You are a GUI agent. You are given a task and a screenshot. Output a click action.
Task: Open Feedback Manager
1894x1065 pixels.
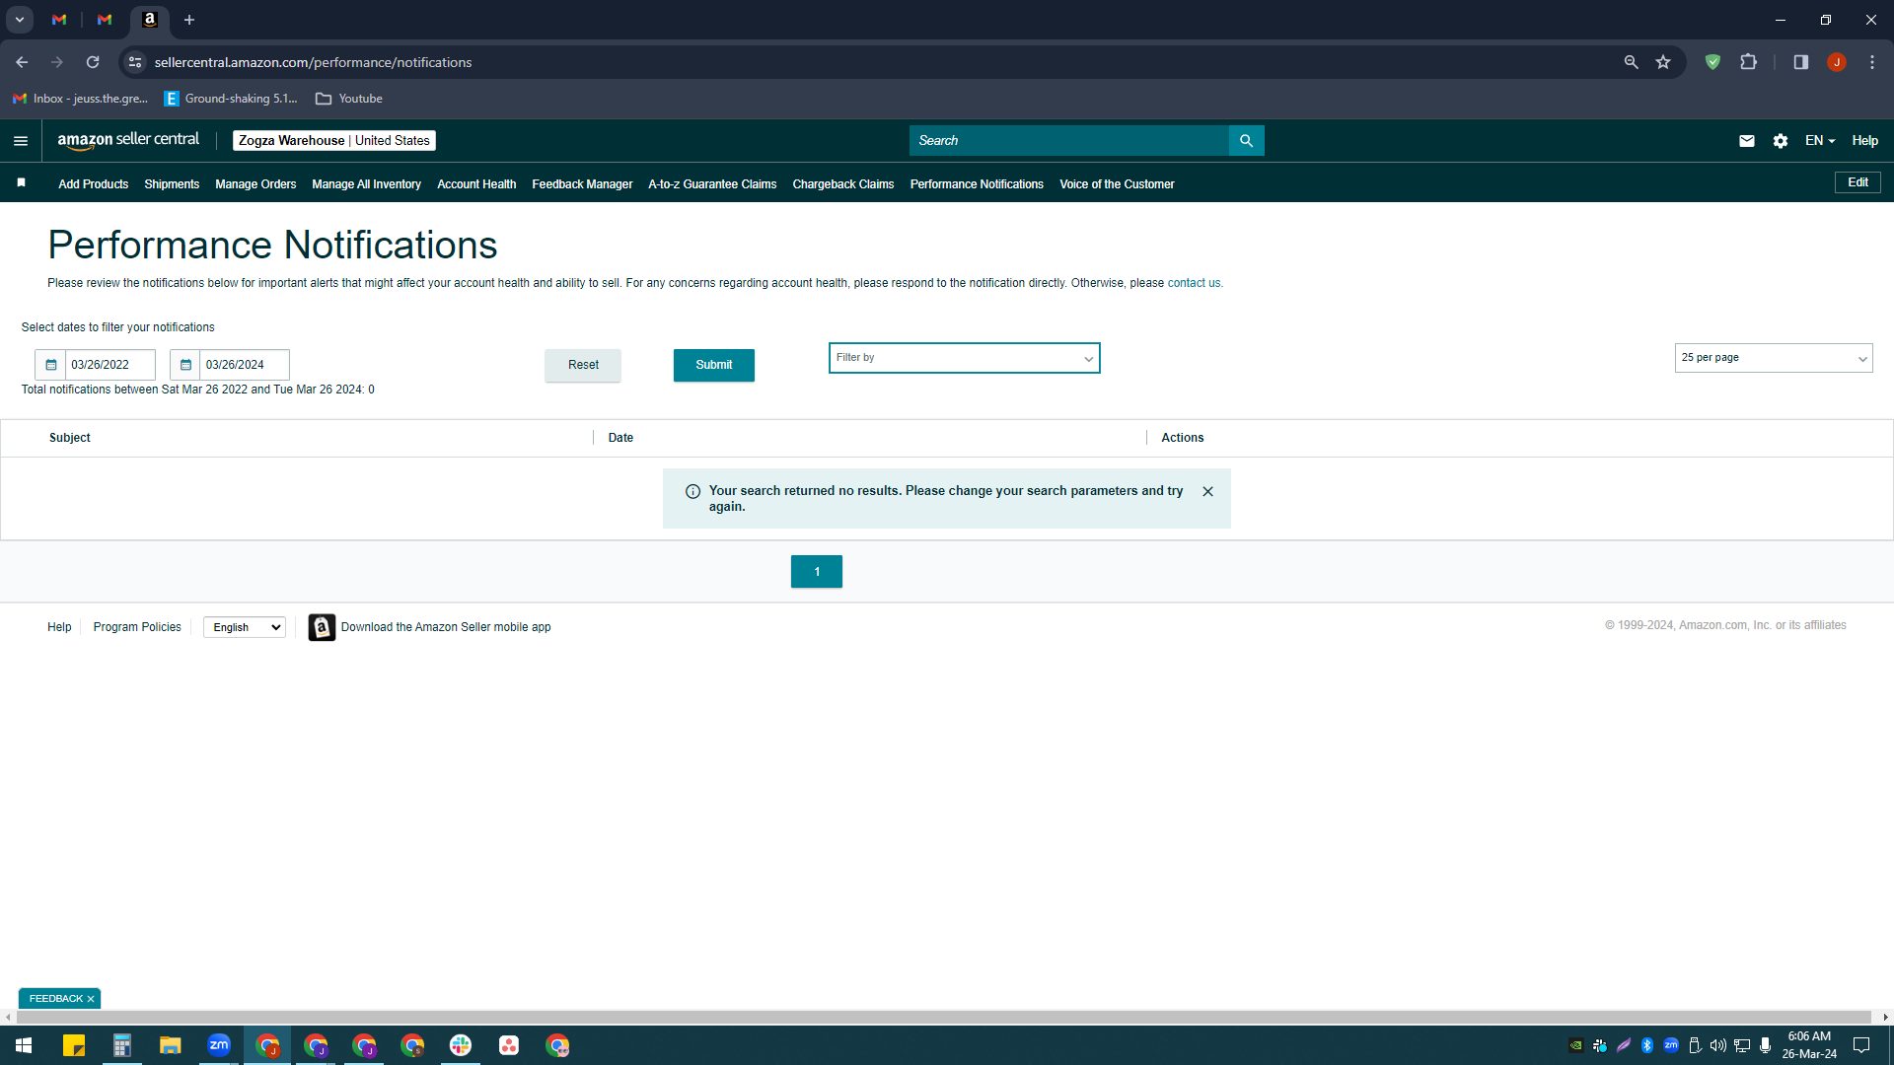point(582,184)
